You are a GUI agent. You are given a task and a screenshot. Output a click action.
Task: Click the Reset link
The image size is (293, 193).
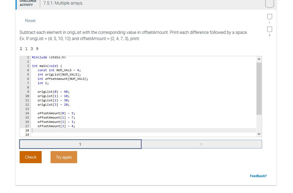coord(30,21)
